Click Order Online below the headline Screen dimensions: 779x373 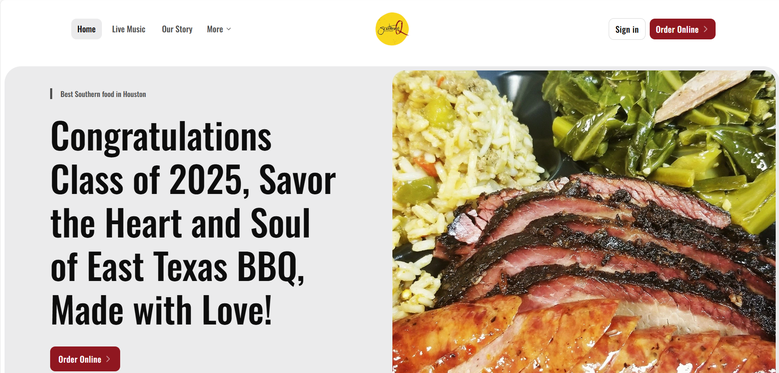coord(85,359)
